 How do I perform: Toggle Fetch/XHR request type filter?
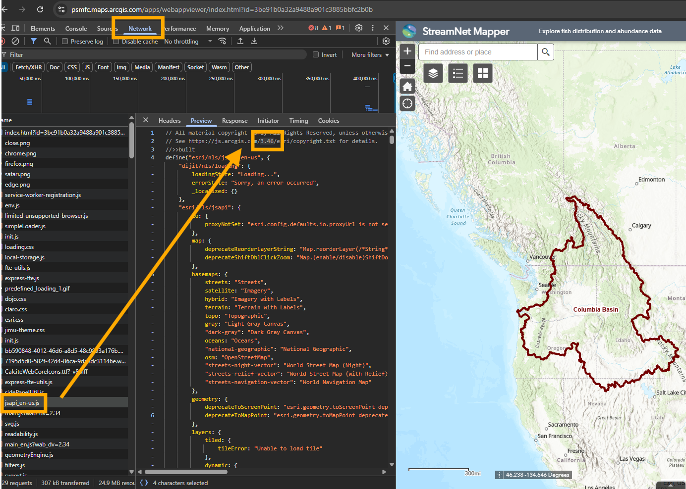[29, 67]
